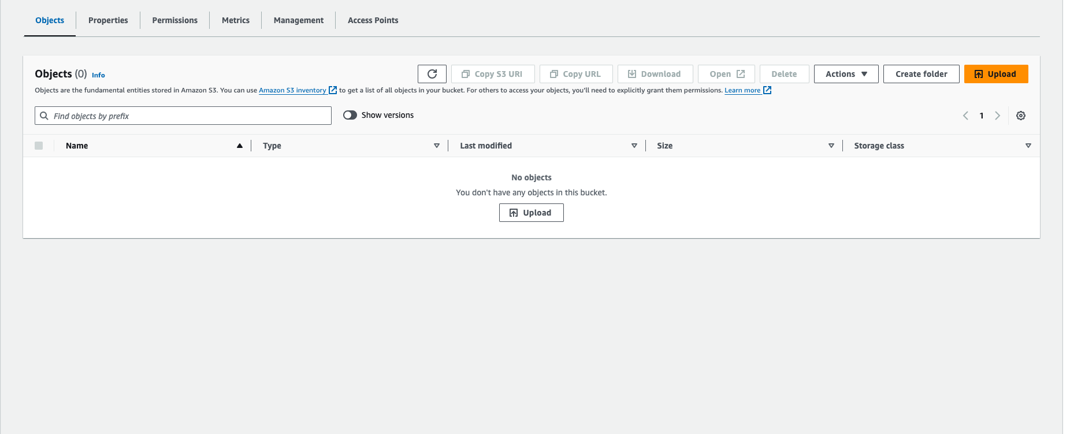1085x434 pixels.
Task: Sort by Type column arrow
Action: (437, 146)
